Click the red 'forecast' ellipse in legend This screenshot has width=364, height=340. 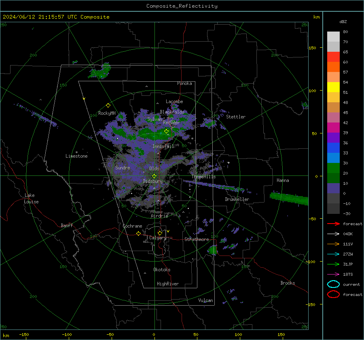tap(333, 294)
